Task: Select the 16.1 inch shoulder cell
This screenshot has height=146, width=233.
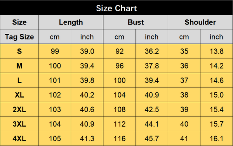Action: [x=217, y=139]
